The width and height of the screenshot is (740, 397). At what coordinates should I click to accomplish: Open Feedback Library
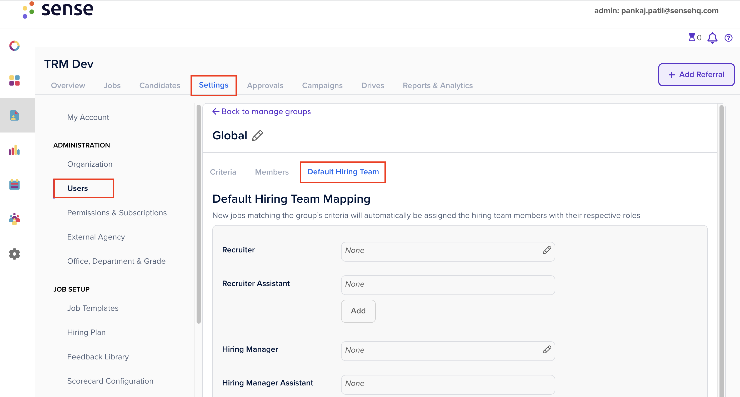click(98, 357)
